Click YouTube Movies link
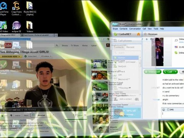Viewport: 184px width, 138px height. pos(85,46)
